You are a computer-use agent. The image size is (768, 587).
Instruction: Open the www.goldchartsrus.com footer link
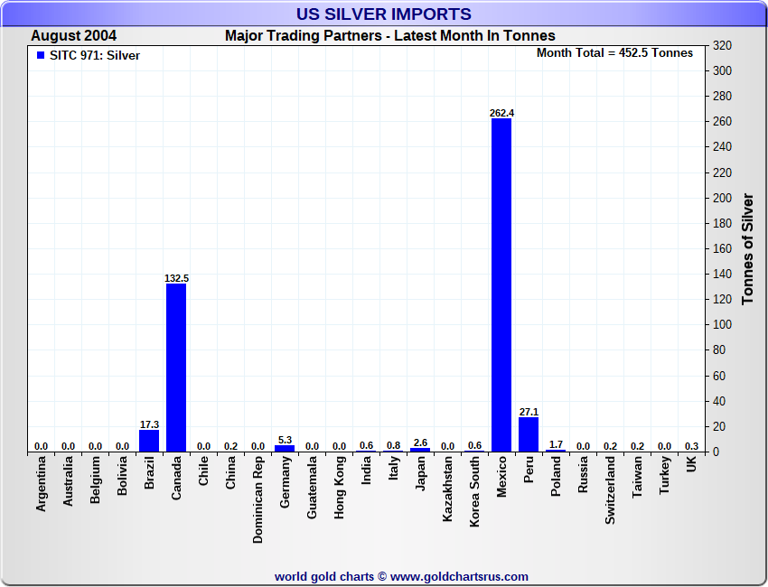(x=459, y=576)
